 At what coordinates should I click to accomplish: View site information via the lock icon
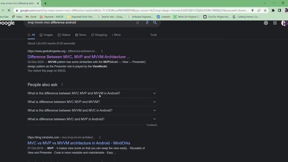pyautogui.click(x=17, y=11)
